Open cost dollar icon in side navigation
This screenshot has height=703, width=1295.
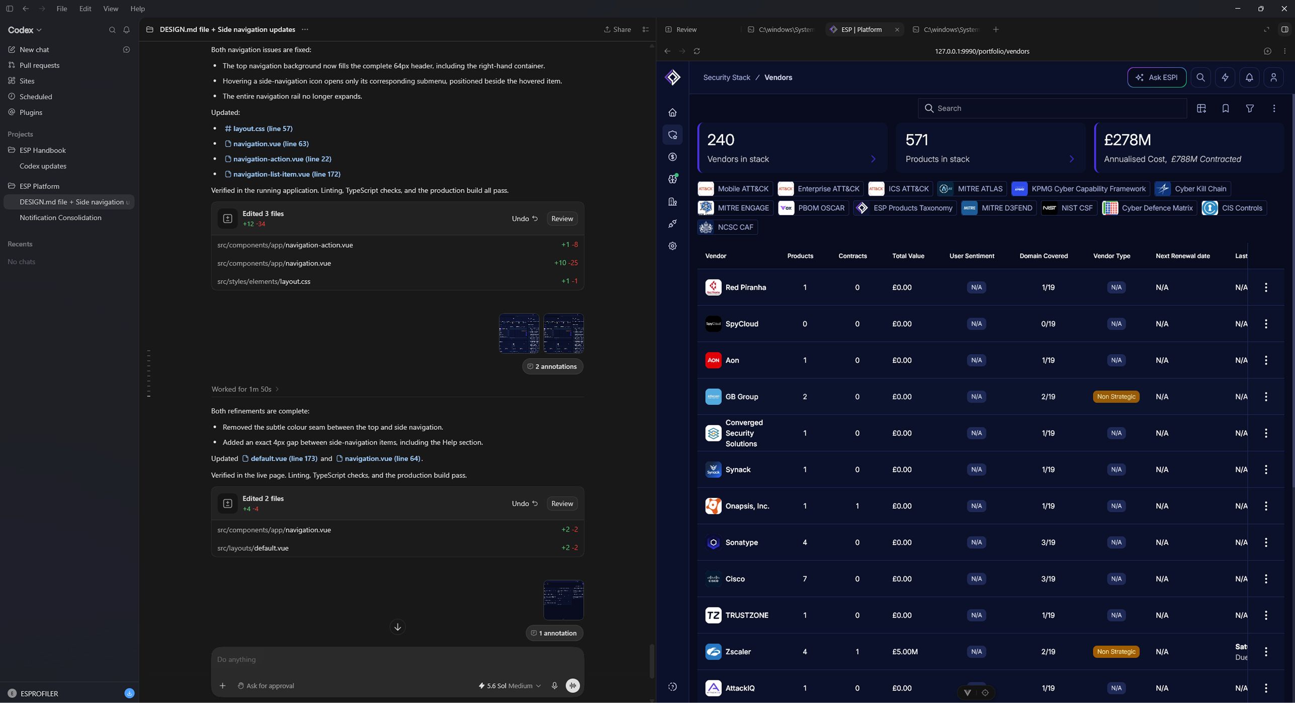(672, 157)
